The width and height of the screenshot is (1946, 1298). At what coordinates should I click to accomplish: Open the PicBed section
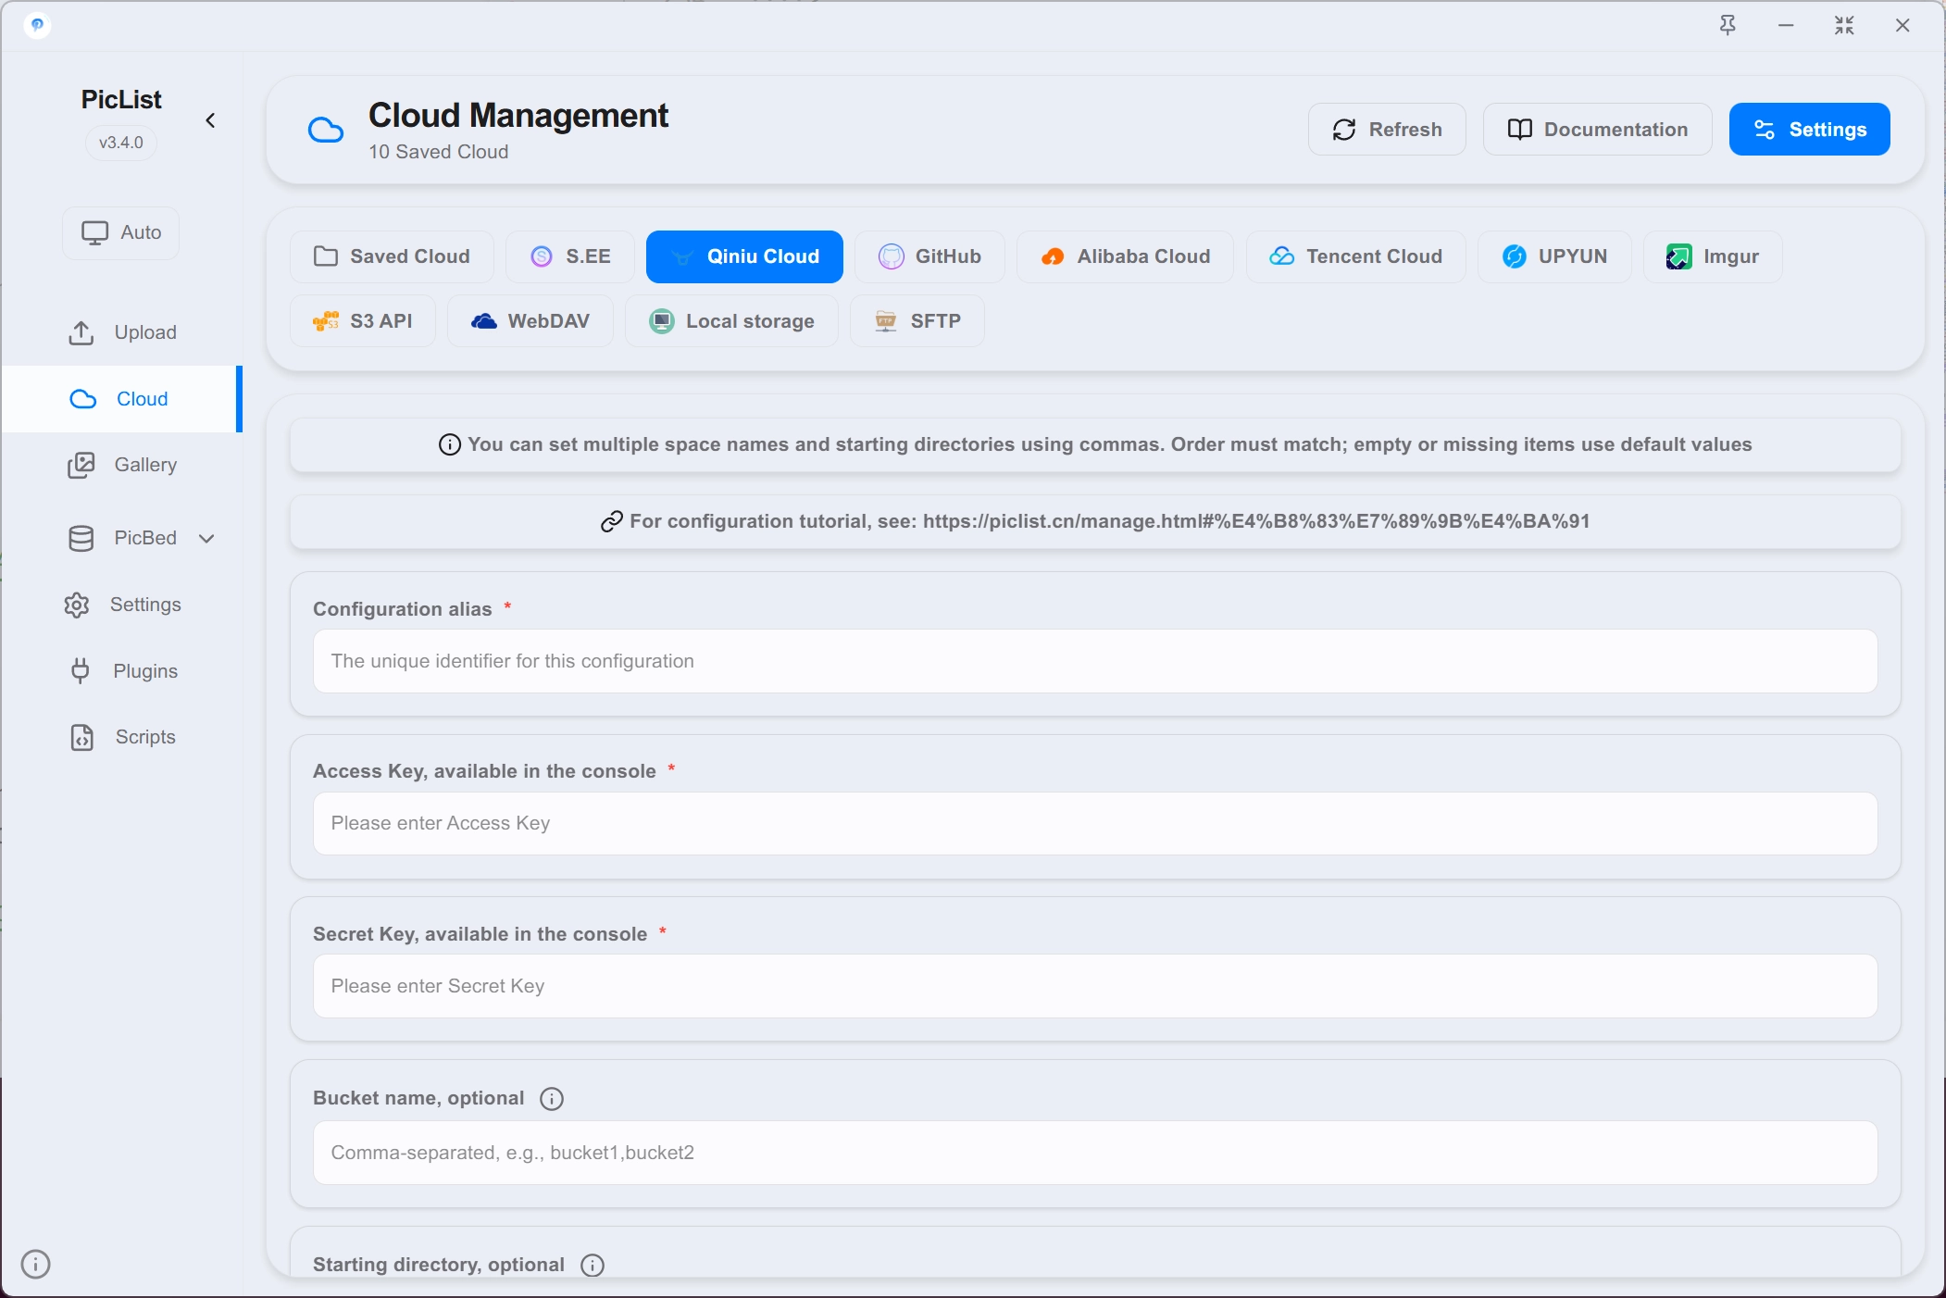121,538
